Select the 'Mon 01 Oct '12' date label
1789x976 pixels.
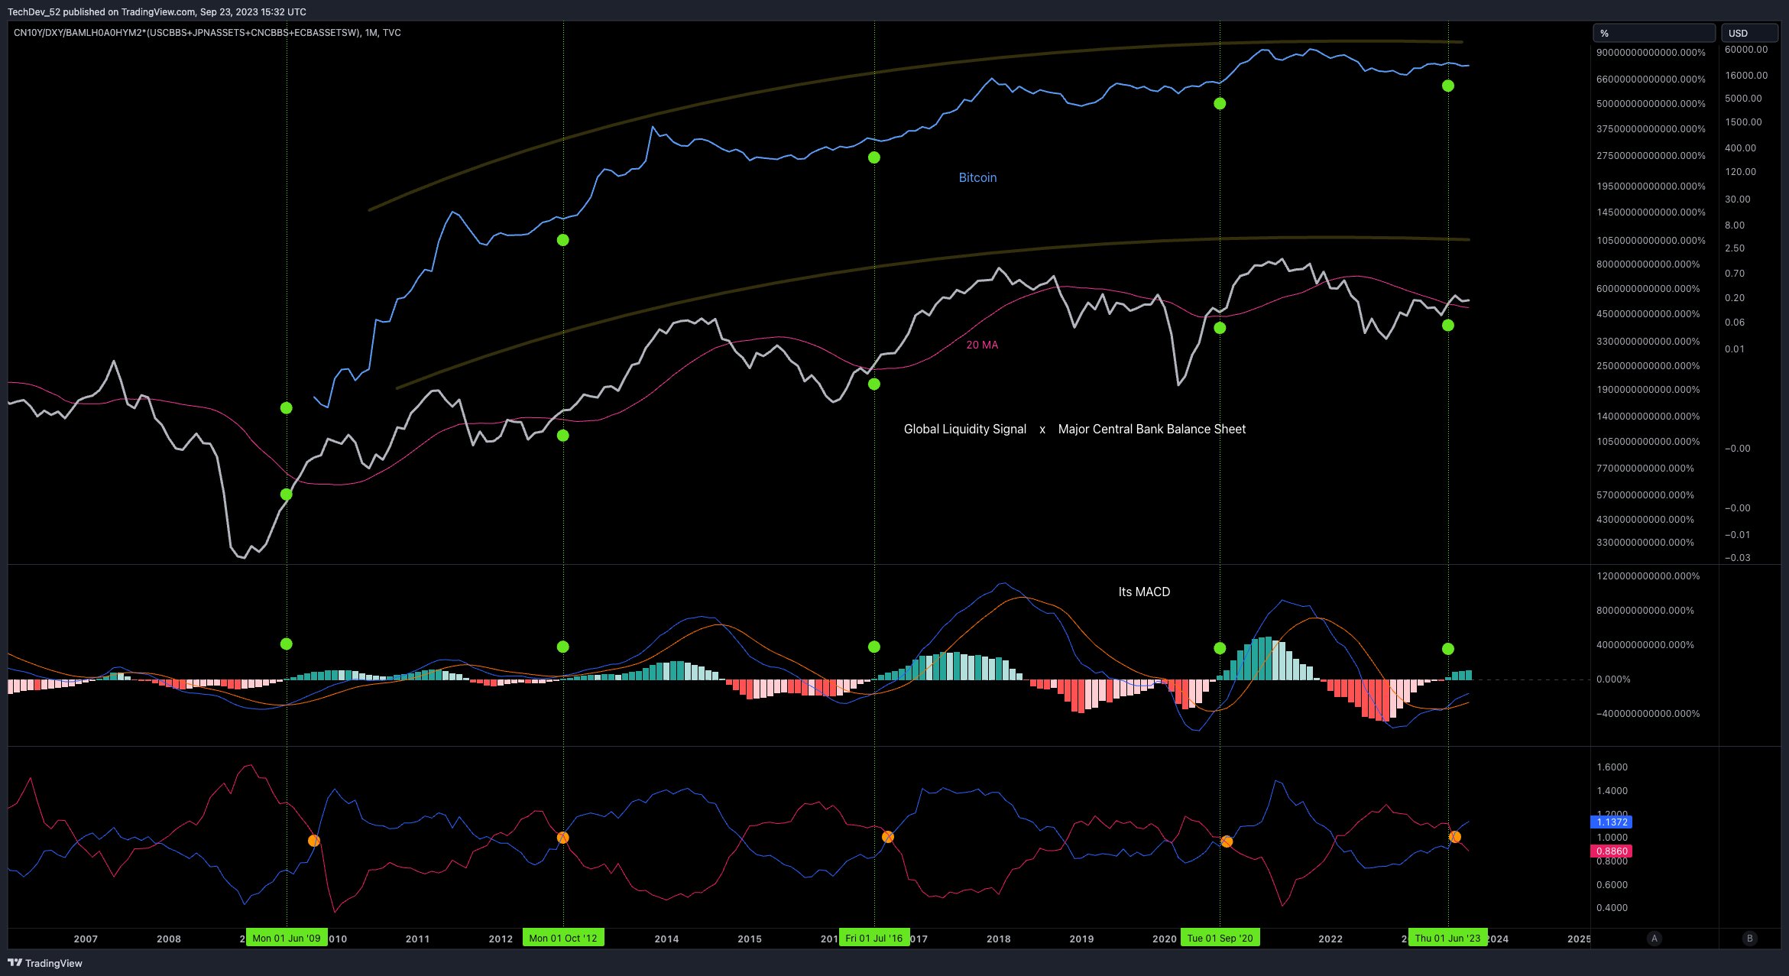(563, 939)
